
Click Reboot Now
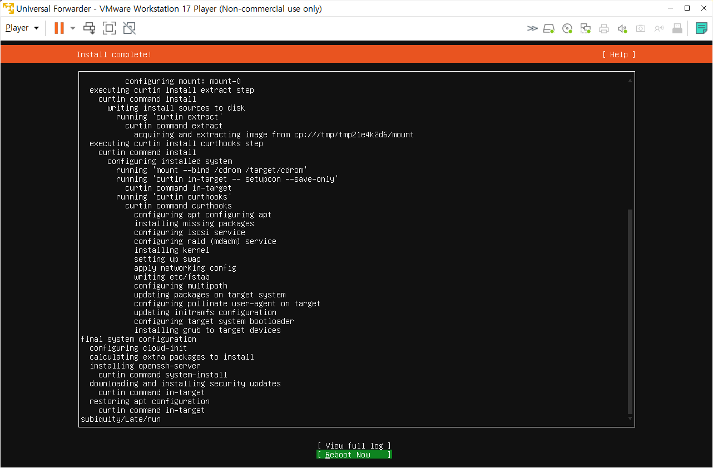click(354, 455)
